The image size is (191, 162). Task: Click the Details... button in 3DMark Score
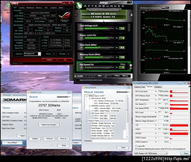pyautogui.click(x=35, y=139)
